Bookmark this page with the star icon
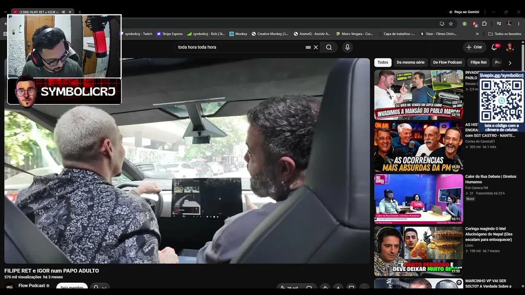525x295 pixels. 451,24
